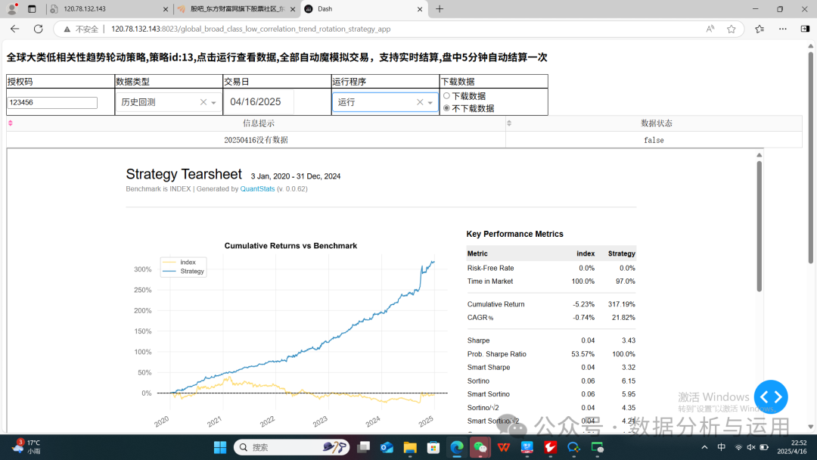
Task: Open File Explorer from taskbar
Action: click(410, 447)
